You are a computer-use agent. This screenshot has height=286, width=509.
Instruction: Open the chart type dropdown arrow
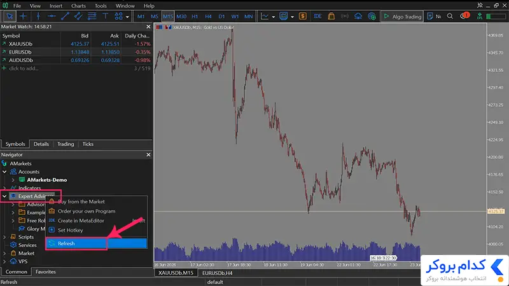coord(274,17)
